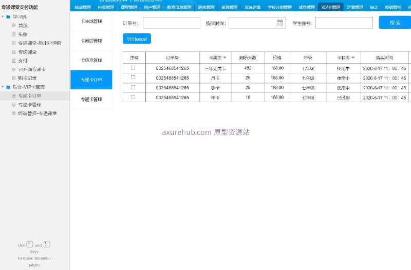The width and height of the screenshot is (411, 270).
Task: Click the page icon beside 专递课堂-新用户弹窗
Action: [14, 43]
